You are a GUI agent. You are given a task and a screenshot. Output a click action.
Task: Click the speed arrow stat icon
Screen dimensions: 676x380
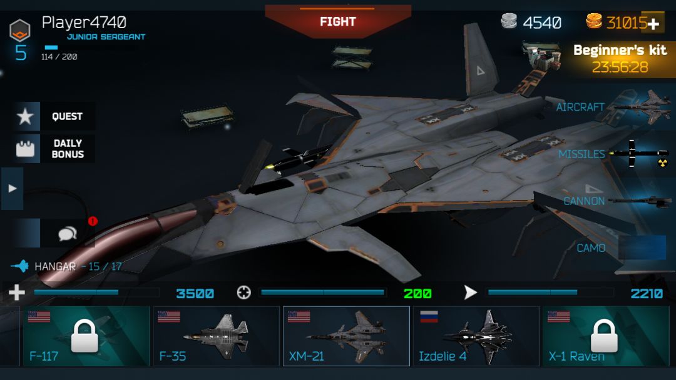click(470, 292)
